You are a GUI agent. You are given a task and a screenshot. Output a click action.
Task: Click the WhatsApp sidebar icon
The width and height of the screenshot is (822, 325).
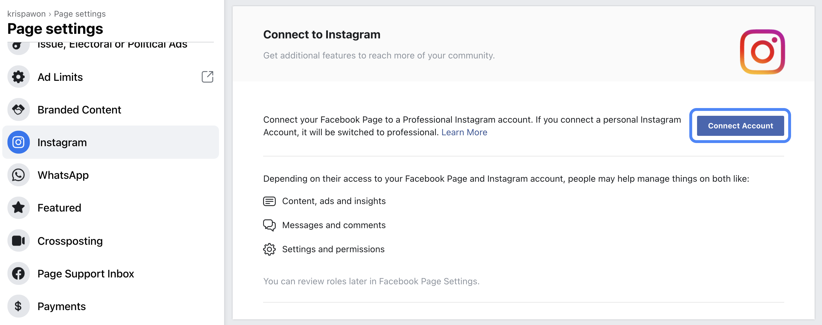point(19,175)
